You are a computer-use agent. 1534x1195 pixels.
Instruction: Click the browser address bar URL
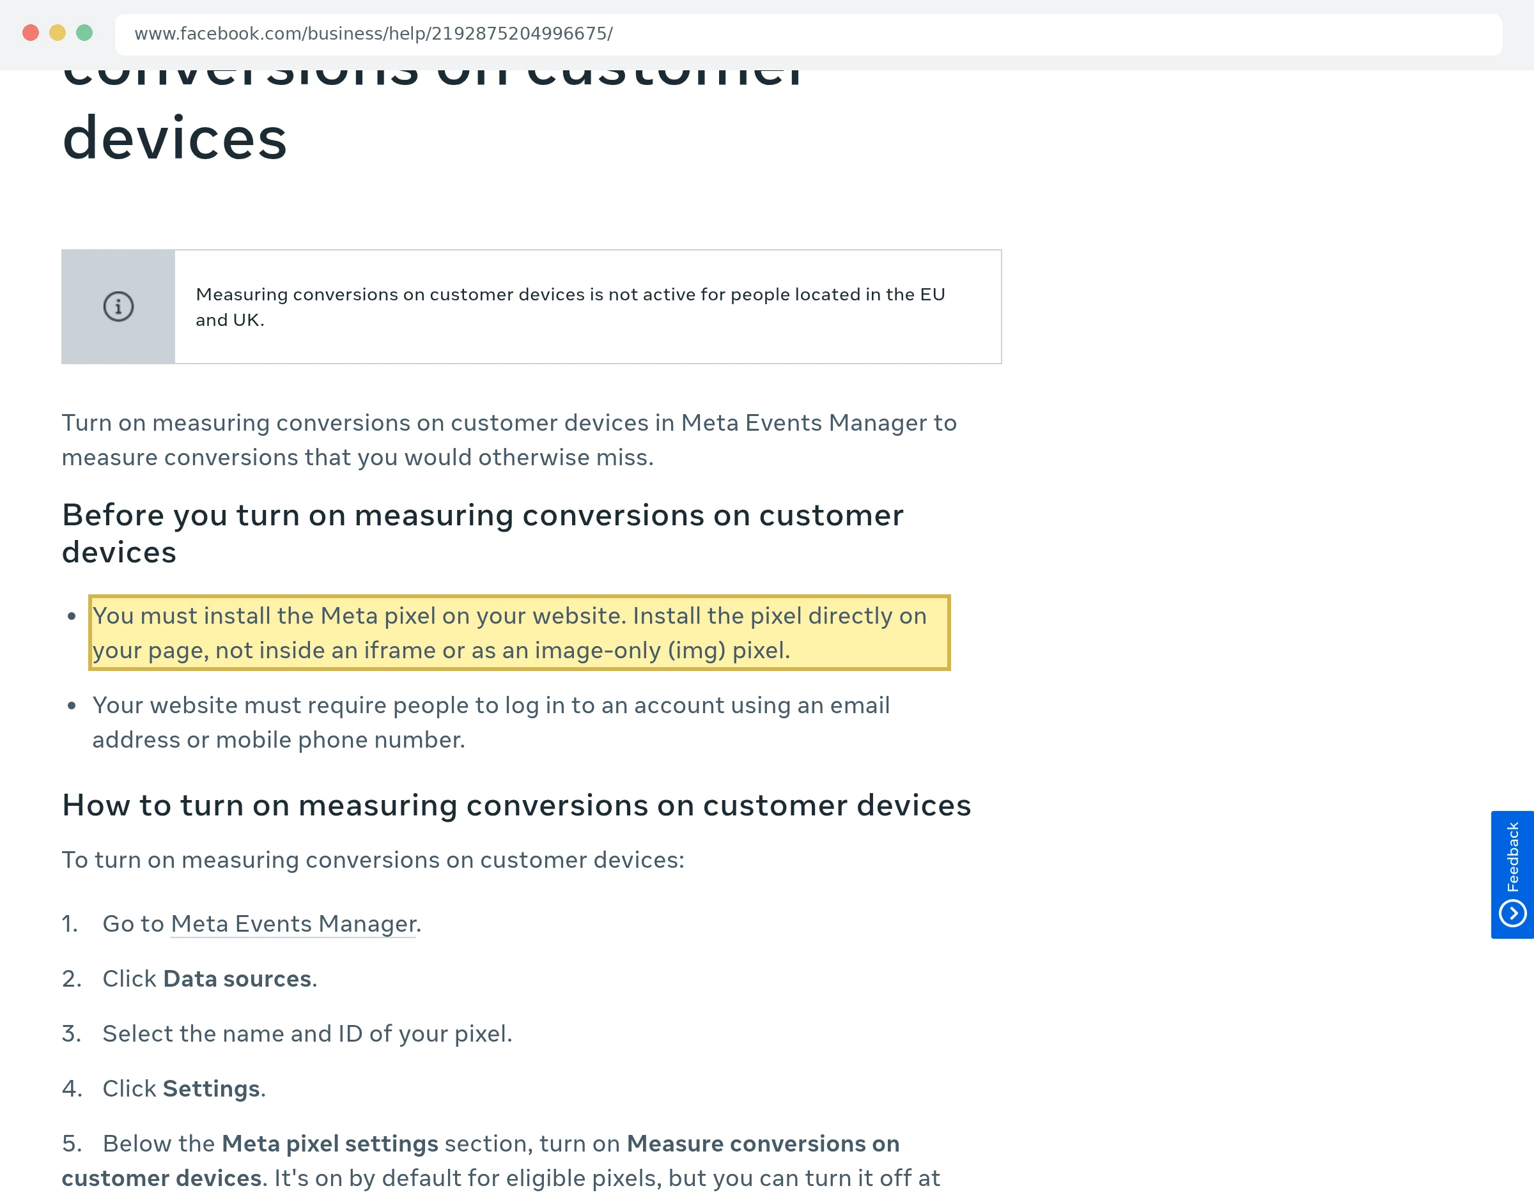pos(374,34)
